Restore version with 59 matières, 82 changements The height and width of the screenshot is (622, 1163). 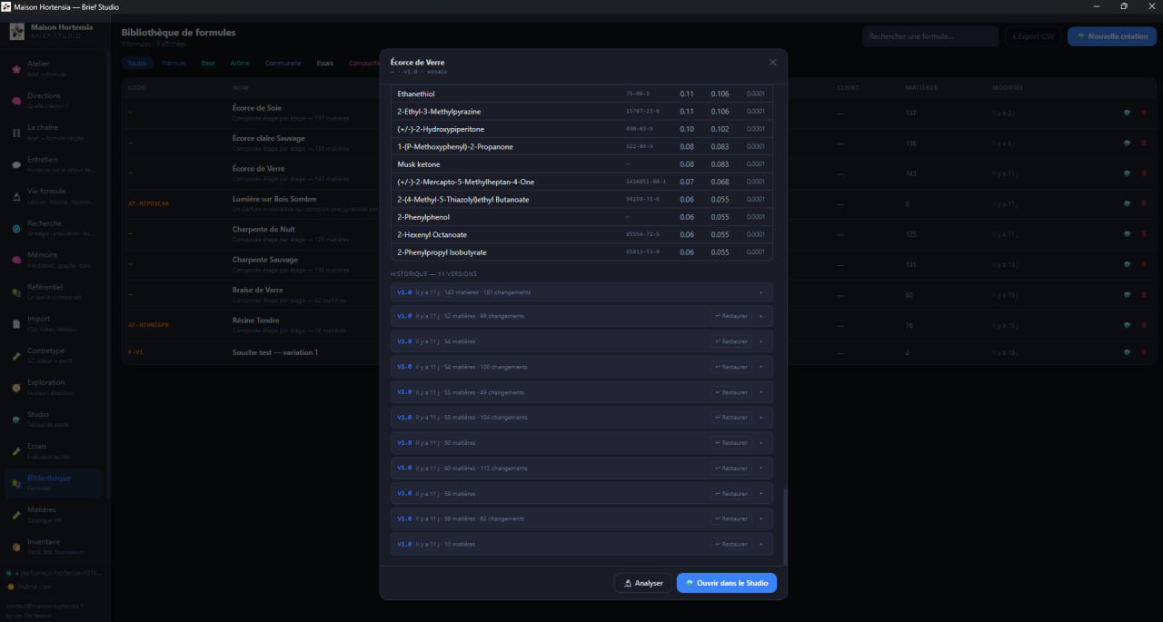click(731, 518)
